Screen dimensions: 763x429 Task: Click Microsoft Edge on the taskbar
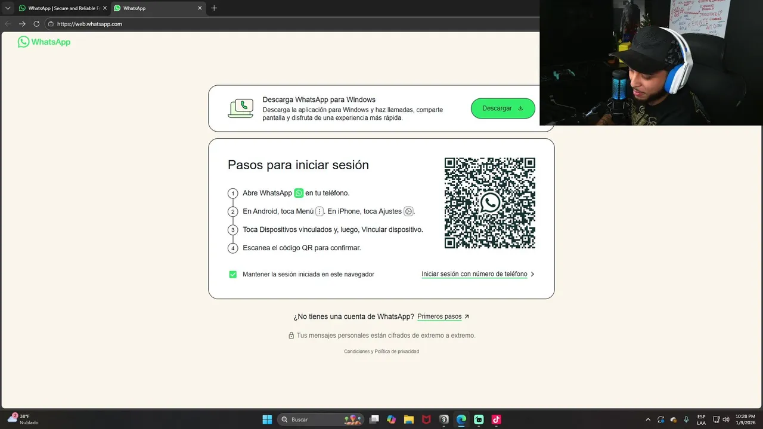click(461, 419)
